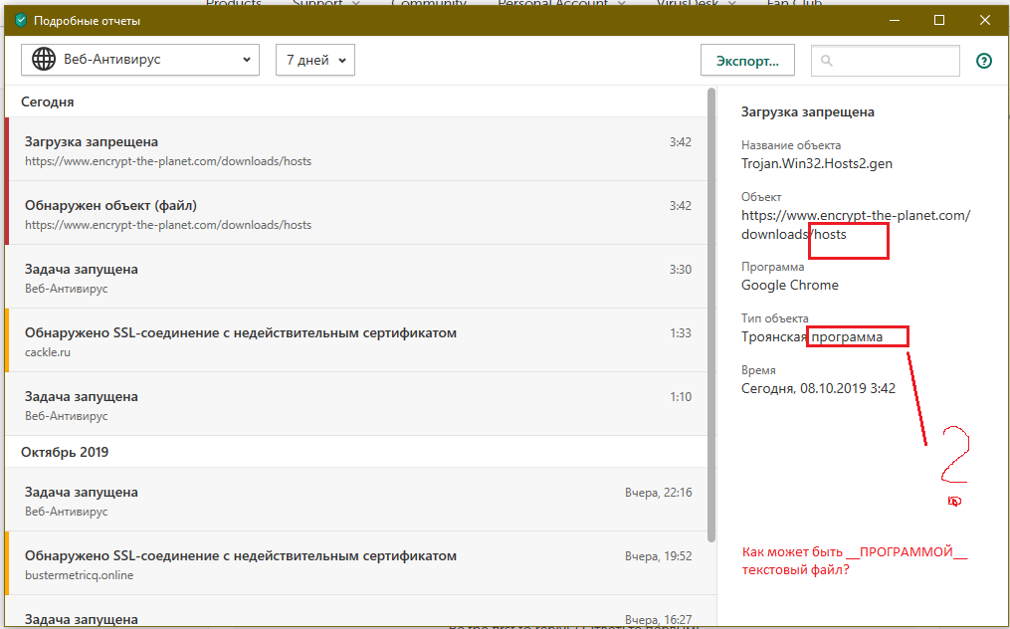Click the Сегодня group header
This screenshot has height=629, width=1010.
pyautogui.click(x=50, y=102)
